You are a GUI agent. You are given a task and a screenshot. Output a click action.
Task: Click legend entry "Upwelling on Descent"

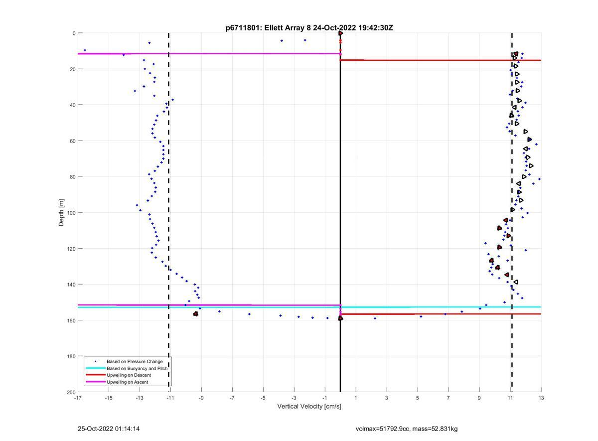pos(129,375)
